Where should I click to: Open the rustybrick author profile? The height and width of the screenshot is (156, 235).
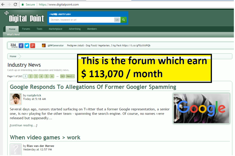click(34, 96)
